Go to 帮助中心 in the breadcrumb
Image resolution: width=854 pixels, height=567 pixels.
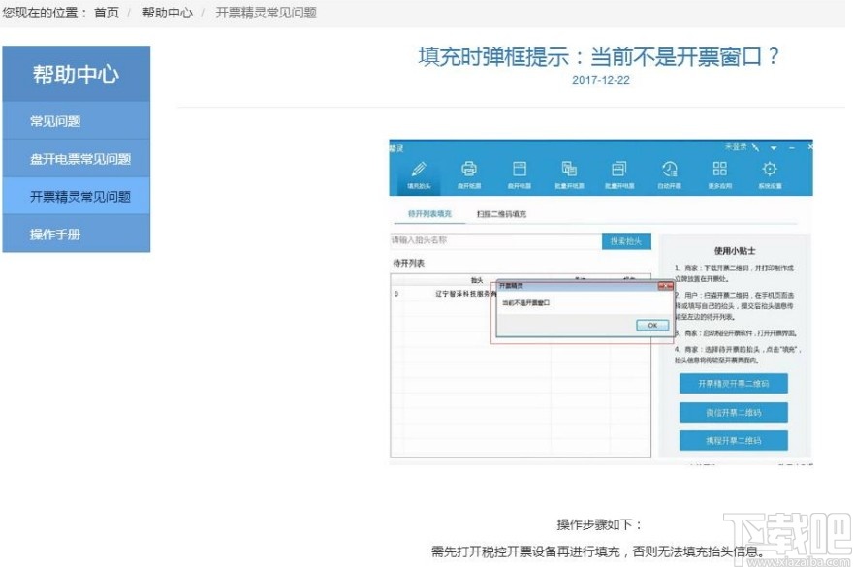[x=167, y=13]
